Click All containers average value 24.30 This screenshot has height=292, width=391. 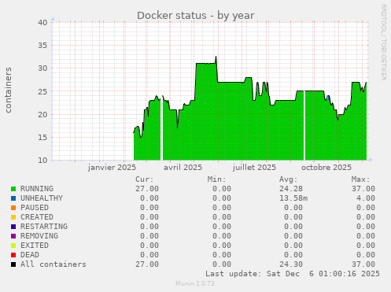[291, 264]
